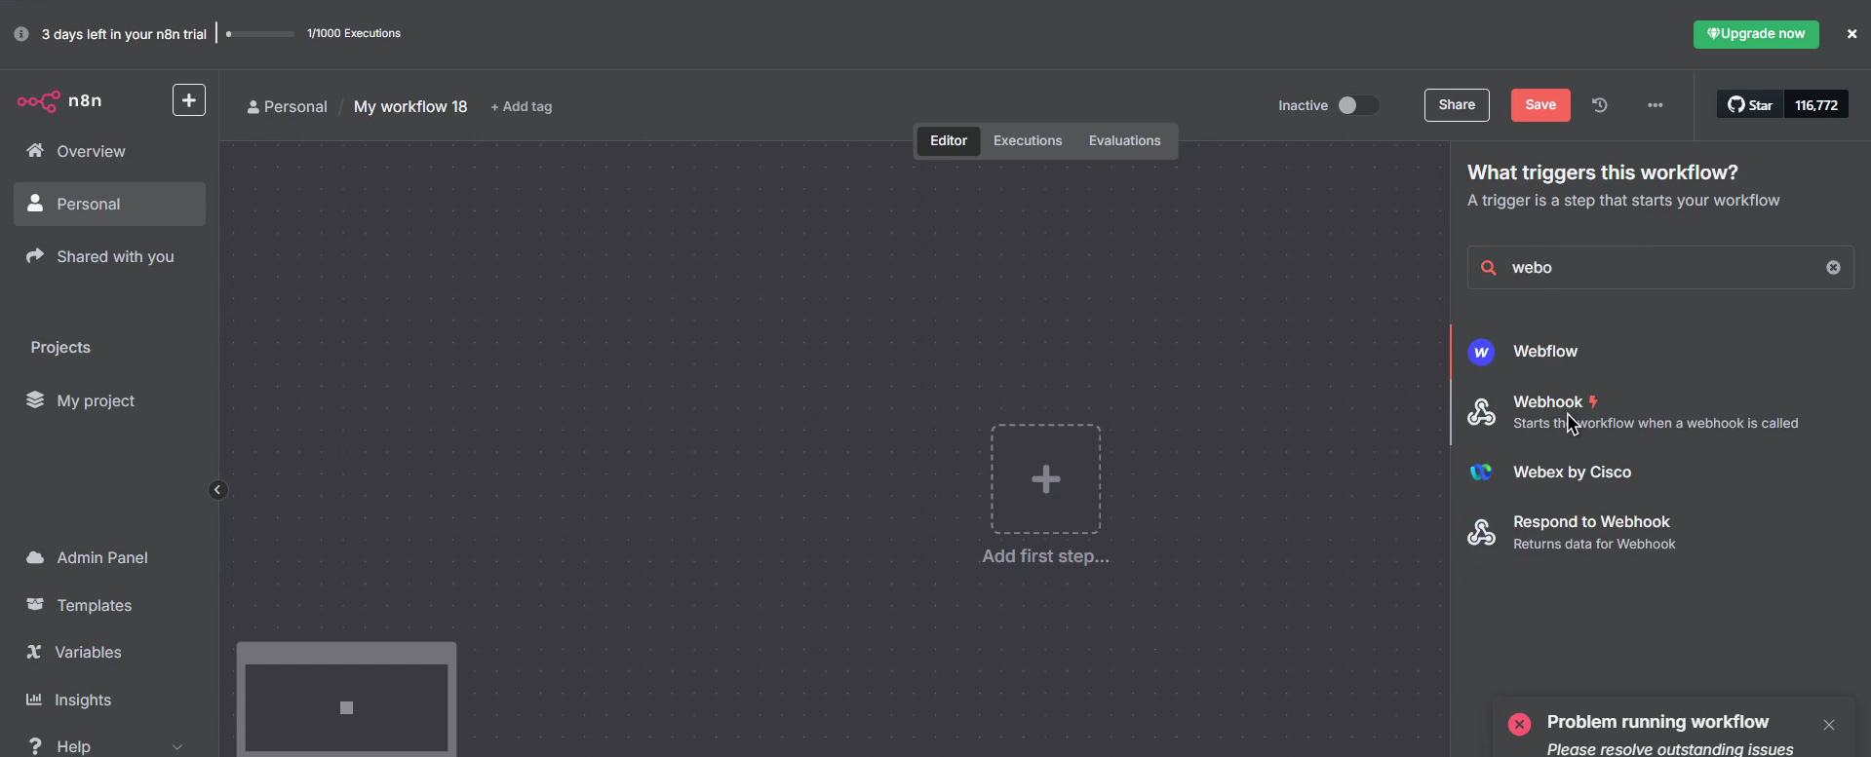Image resolution: width=1871 pixels, height=757 pixels.
Task: Open Insights
Action: (109, 700)
